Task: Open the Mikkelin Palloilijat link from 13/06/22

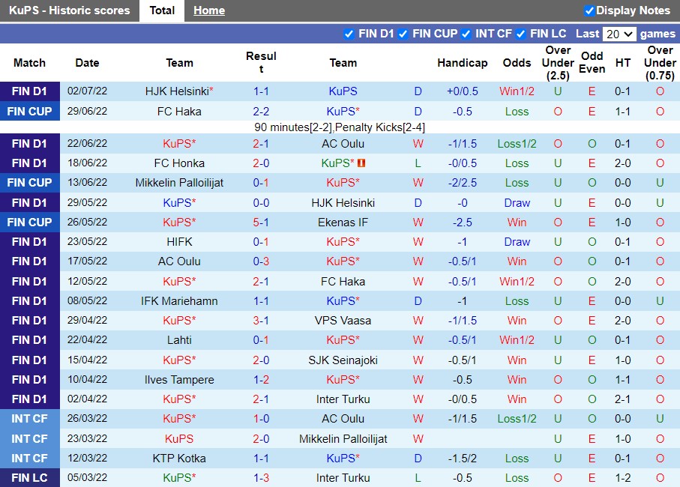Action: tap(179, 183)
